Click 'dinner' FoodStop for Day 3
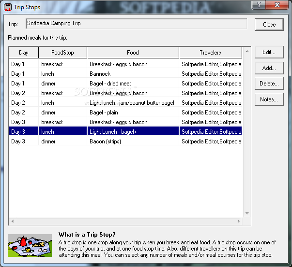The width and height of the screenshot is (292, 267). (63, 141)
